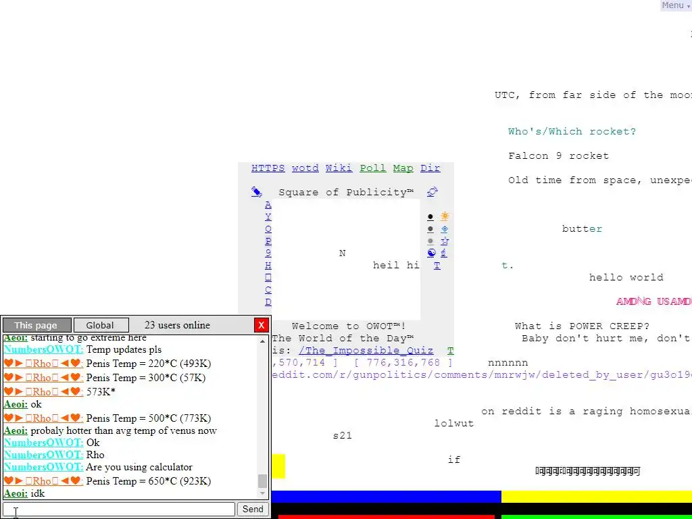Image resolution: width=692 pixels, height=519 pixels.
Task: Click the letter Y link in the sidebar column
Action: point(268,217)
